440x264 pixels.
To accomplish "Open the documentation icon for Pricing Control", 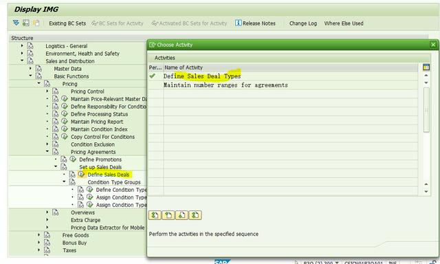I will 56,91.
